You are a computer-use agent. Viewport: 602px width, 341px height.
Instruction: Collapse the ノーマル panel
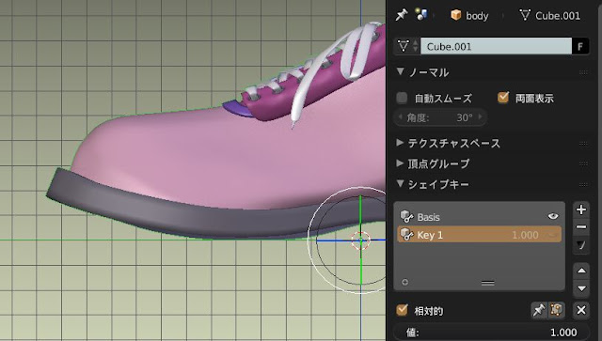[x=423, y=71]
